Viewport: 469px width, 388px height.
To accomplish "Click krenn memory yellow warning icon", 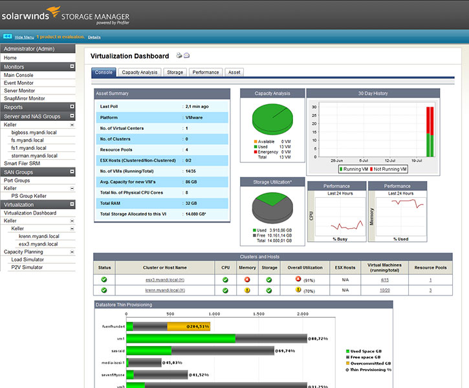I will point(247,290).
